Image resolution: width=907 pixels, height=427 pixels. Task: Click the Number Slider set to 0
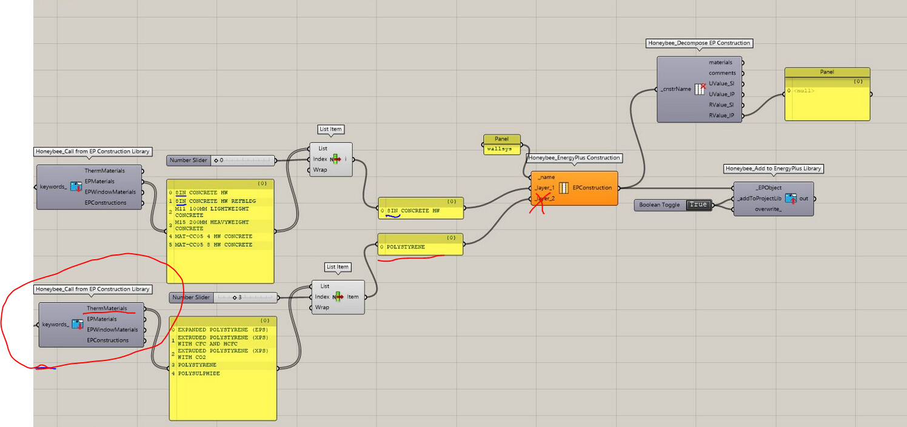pyautogui.click(x=220, y=161)
